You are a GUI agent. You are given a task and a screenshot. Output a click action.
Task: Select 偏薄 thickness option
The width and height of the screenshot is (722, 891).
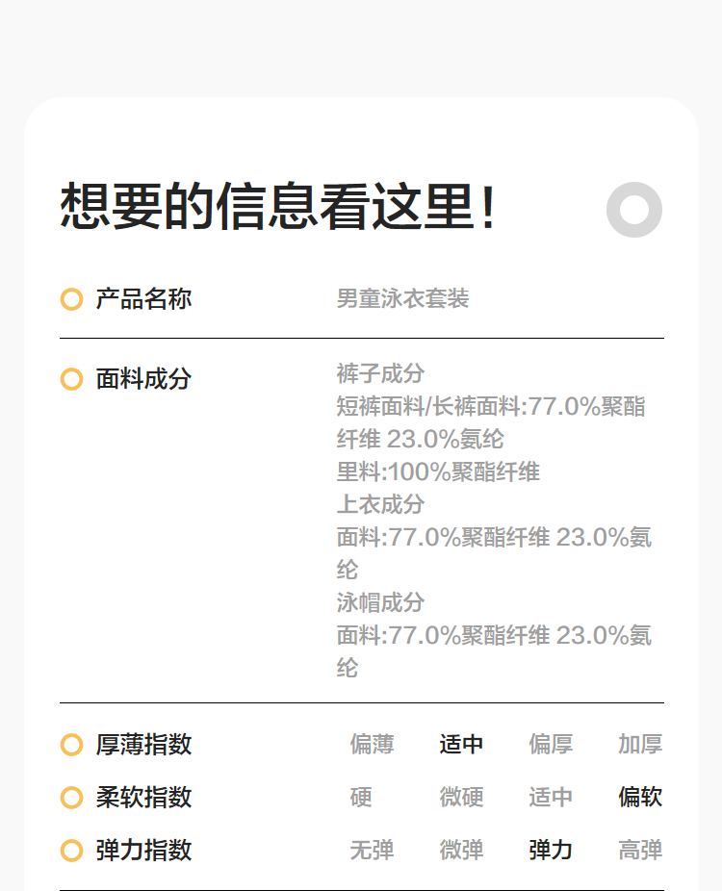(372, 745)
